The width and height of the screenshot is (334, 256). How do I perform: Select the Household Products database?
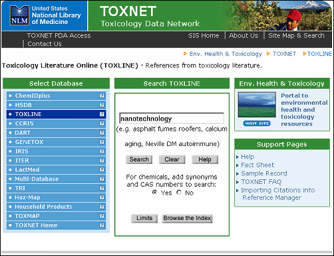[x=56, y=207]
